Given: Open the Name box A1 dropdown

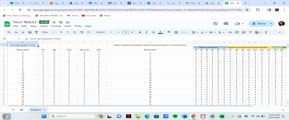Looking at the screenshot, I should tap(19, 39).
